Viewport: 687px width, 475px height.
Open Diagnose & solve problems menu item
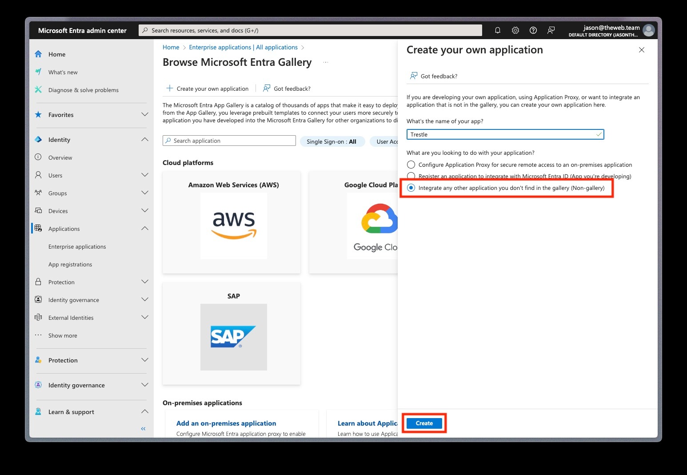coord(84,90)
